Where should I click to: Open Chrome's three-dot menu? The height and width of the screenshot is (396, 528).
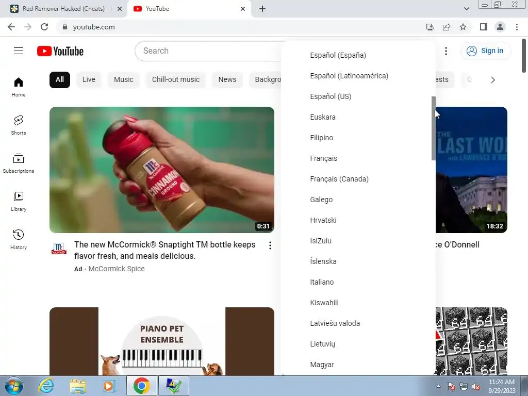(x=517, y=27)
